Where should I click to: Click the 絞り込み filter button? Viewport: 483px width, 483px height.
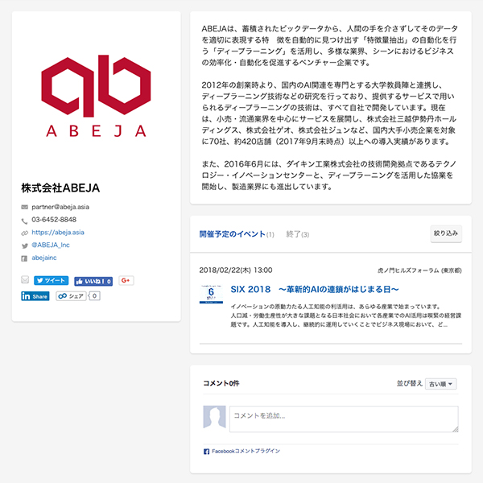[x=446, y=233]
